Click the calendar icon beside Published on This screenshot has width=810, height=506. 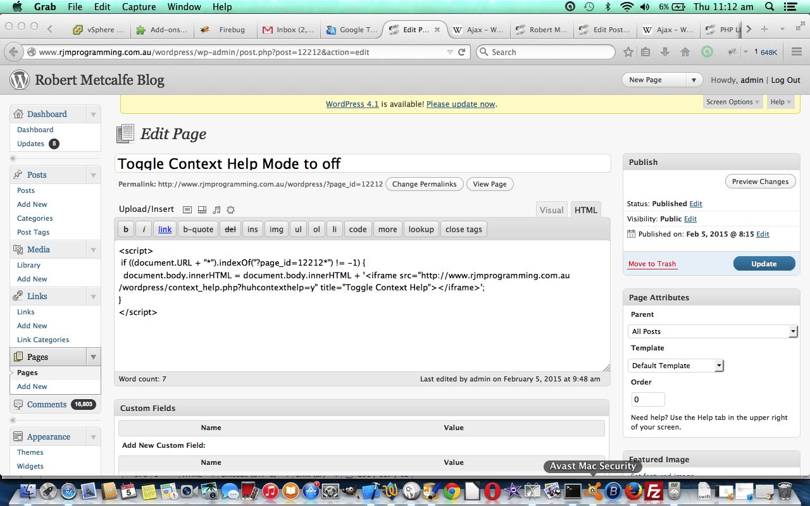point(631,234)
